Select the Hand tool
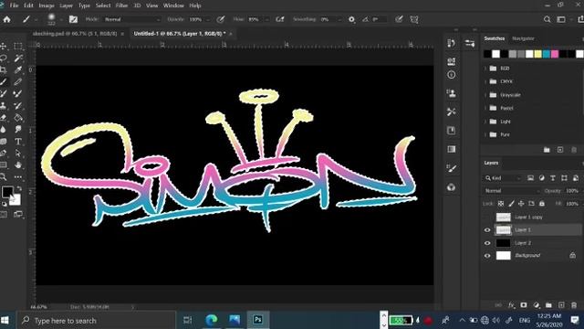Screen dimensions: 584x329 18,164
